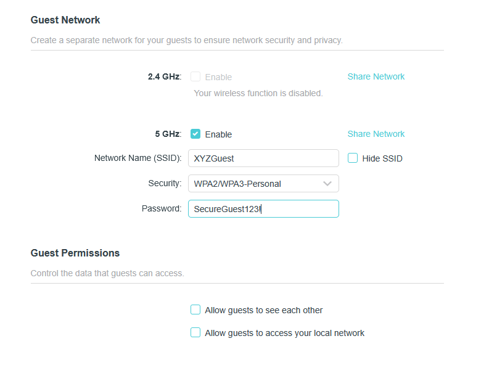Open Share Network link for 2.4 GHz

[376, 76]
